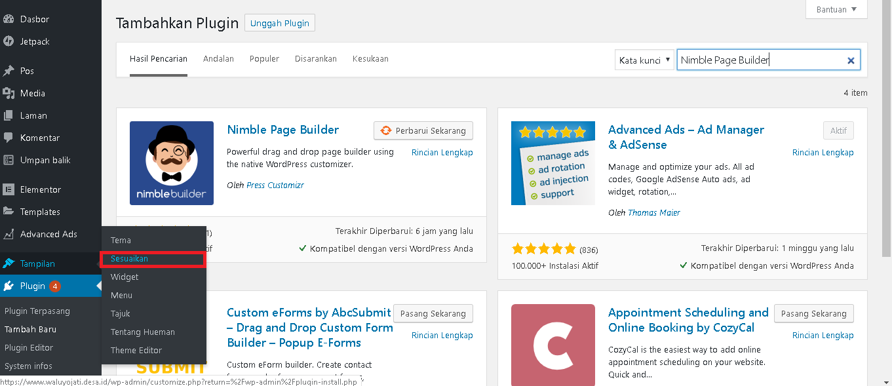Select the Tampilan paintbrush icon
This screenshot has width=892, height=386.
(x=9, y=263)
